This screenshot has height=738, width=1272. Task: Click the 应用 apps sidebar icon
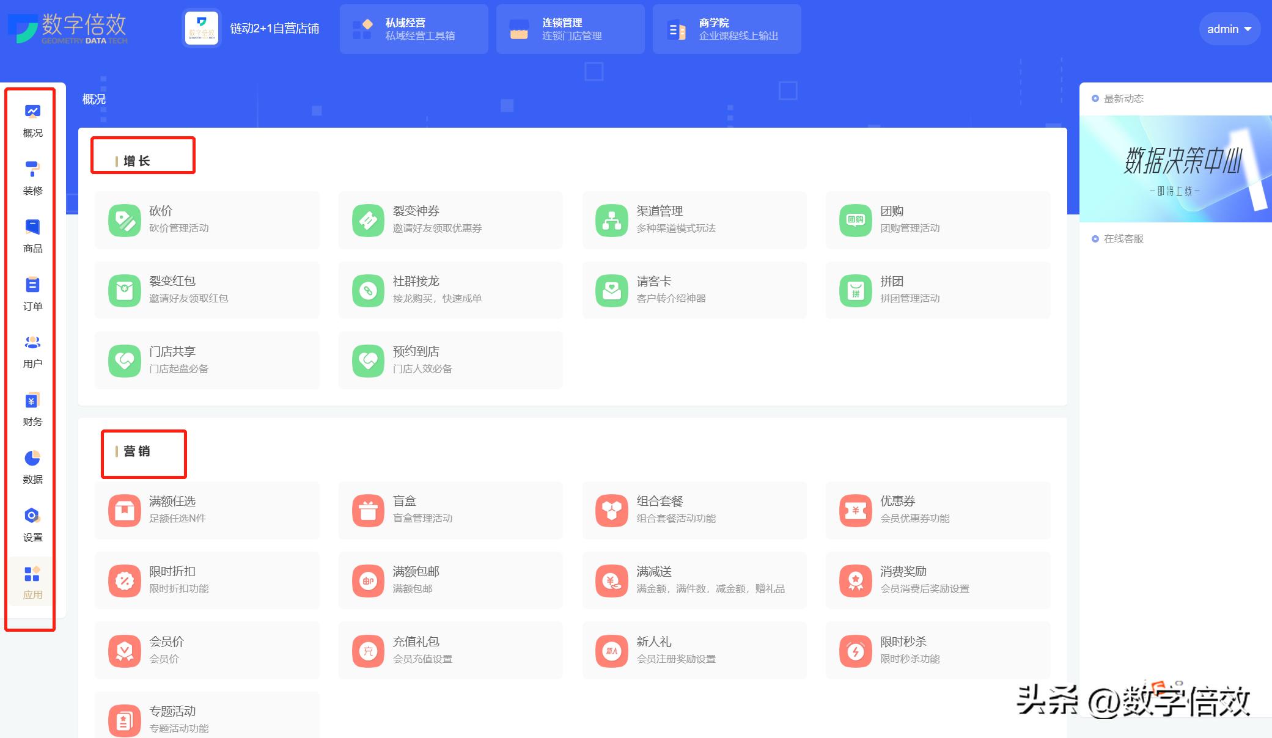tap(32, 580)
